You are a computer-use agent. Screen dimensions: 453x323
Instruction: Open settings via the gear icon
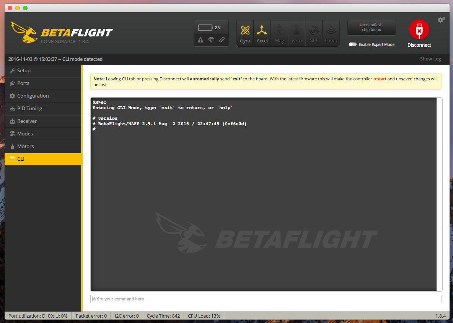pyautogui.click(x=441, y=20)
